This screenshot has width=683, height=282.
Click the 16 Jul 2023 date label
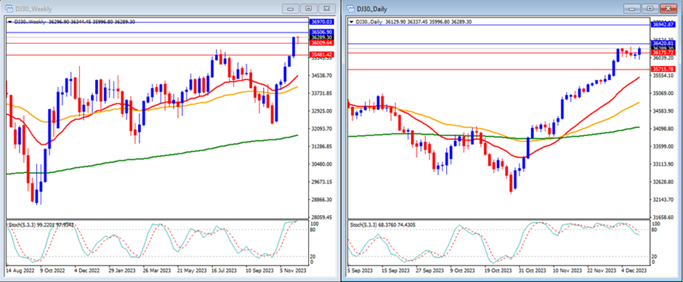pyautogui.click(x=224, y=270)
